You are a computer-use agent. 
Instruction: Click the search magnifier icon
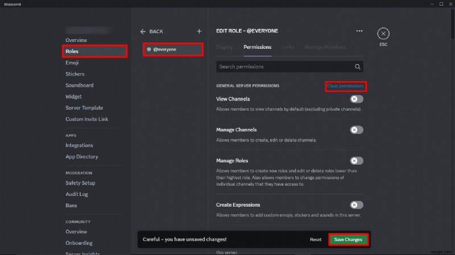point(358,66)
